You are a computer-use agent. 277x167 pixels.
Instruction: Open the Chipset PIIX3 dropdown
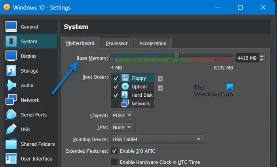click(x=123, y=115)
